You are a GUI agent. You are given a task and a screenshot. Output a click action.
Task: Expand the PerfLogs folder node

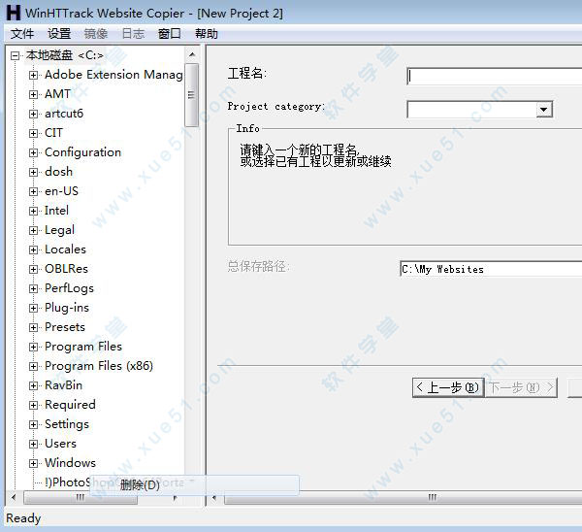pos(33,288)
